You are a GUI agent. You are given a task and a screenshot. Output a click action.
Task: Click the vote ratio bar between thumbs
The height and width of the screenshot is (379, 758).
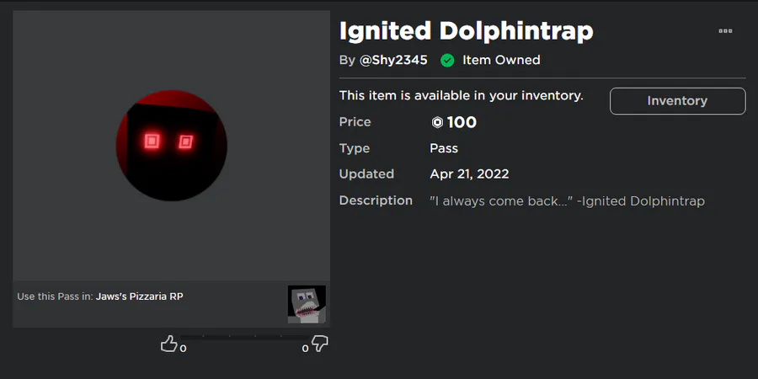click(244, 337)
